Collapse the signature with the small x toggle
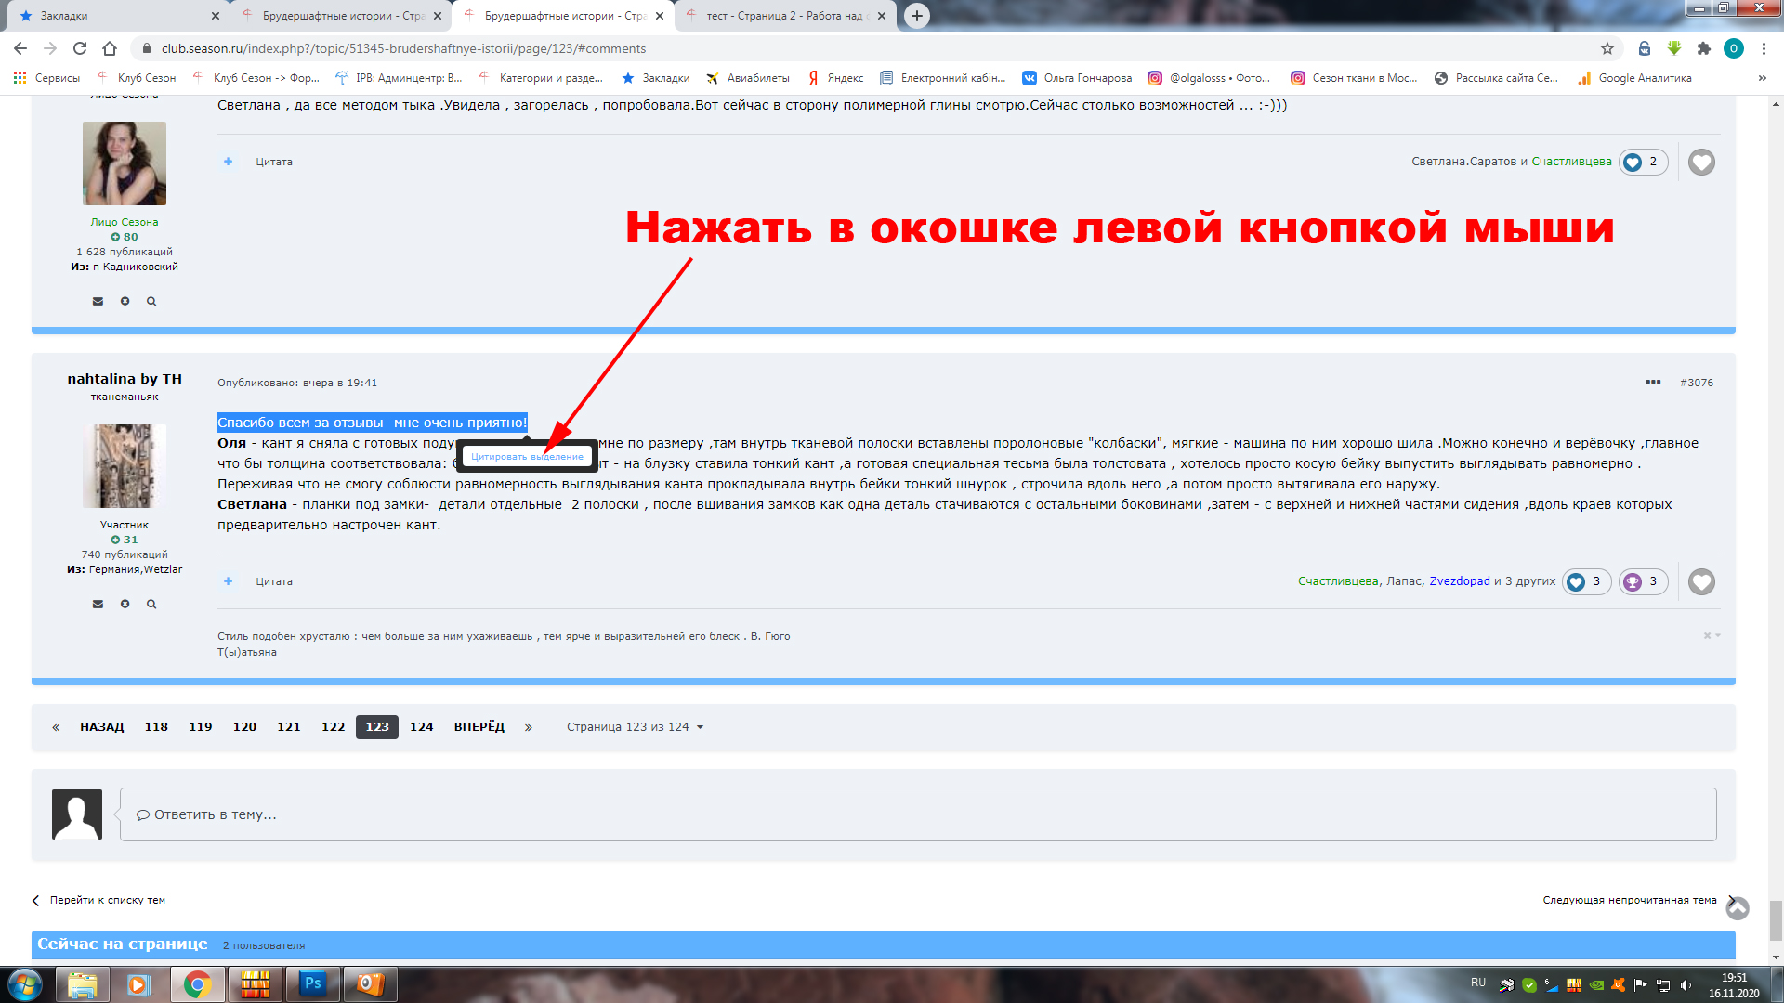 [1707, 636]
